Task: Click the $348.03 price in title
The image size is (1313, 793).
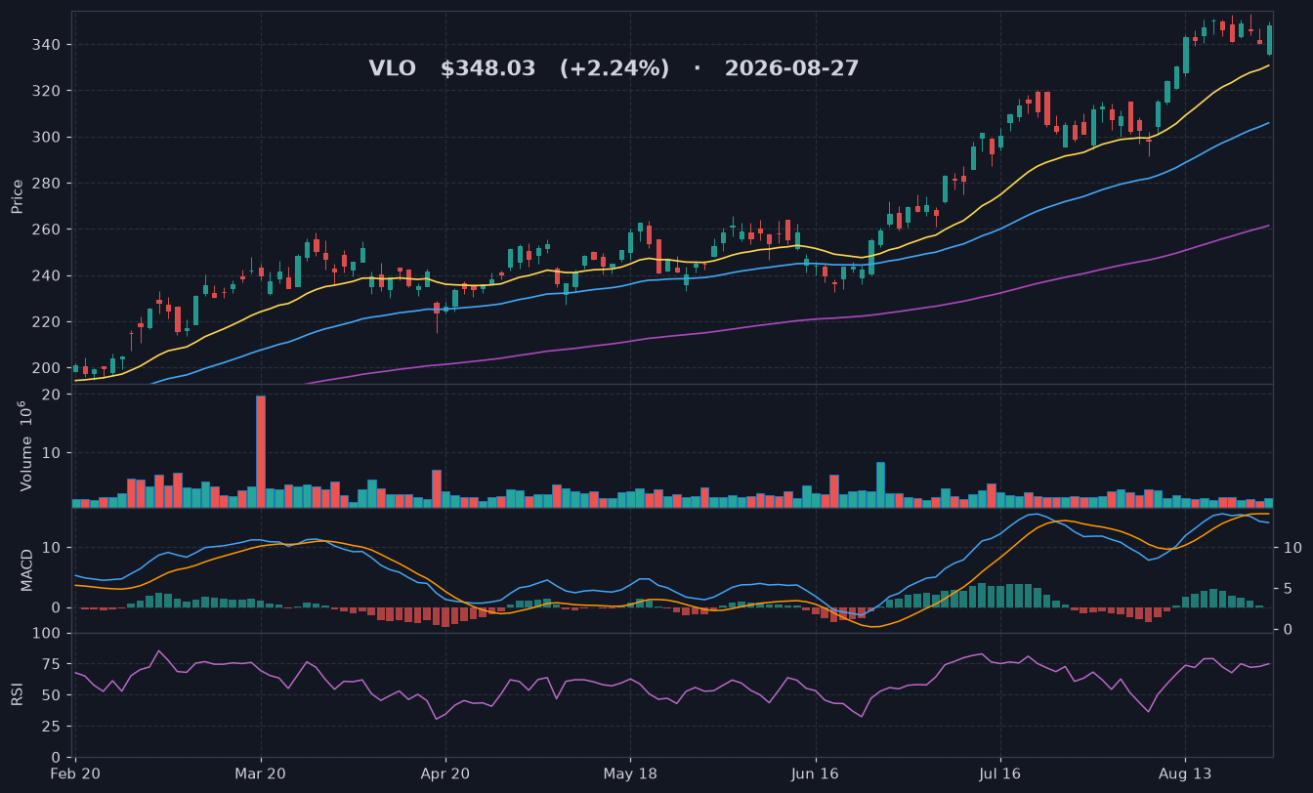Action: pyautogui.click(x=487, y=69)
